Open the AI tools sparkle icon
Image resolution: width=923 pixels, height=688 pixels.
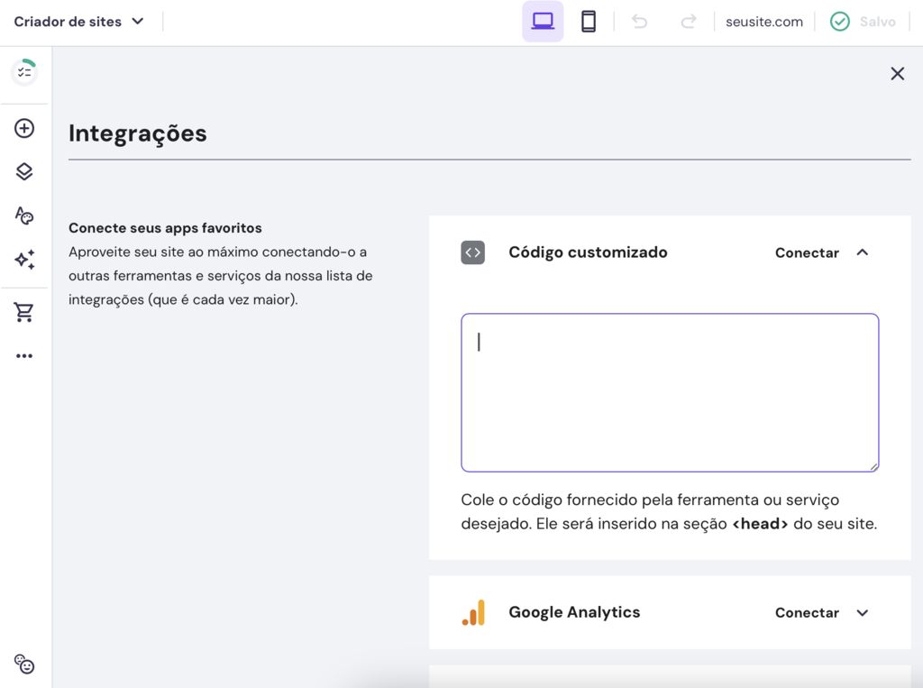coord(24,260)
